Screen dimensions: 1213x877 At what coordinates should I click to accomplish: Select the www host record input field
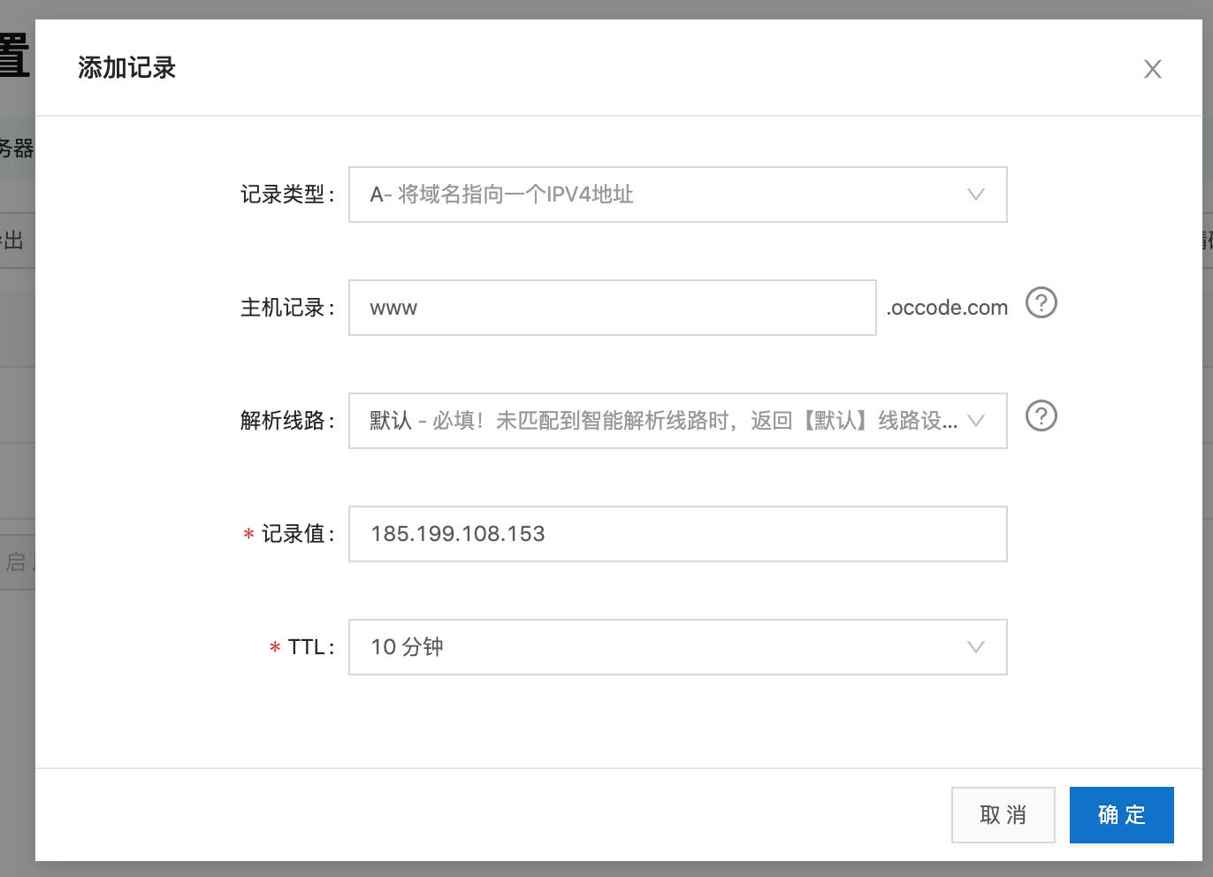pyautogui.click(x=612, y=307)
